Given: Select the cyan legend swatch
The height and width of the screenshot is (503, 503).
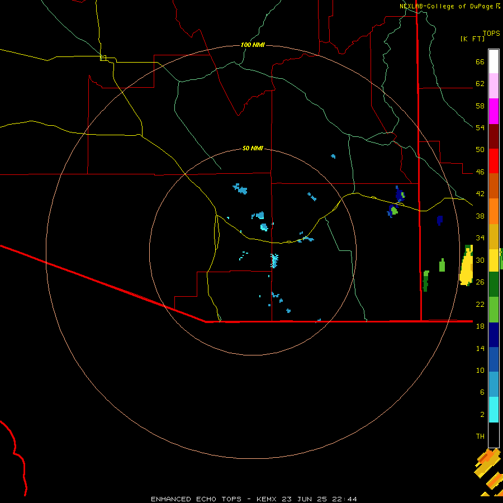Looking at the screenshot, I should point(493,410).
